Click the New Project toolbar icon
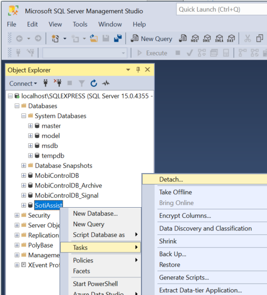This screenshot has width=267, height=295. (55, 38)
